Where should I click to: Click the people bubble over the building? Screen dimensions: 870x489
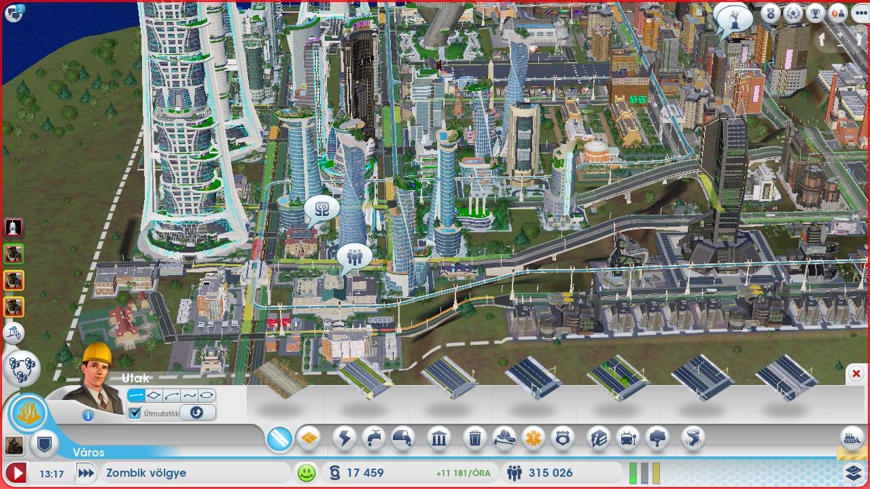[354, 259]
